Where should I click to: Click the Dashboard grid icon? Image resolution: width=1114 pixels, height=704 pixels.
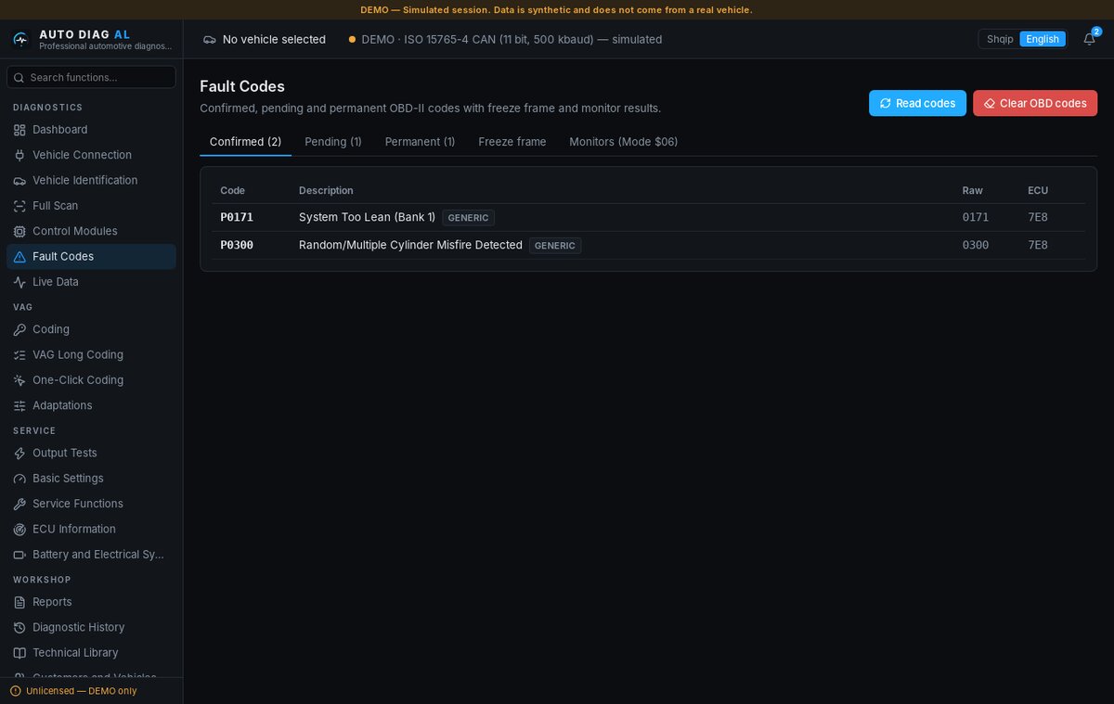(x=19, y=130)
